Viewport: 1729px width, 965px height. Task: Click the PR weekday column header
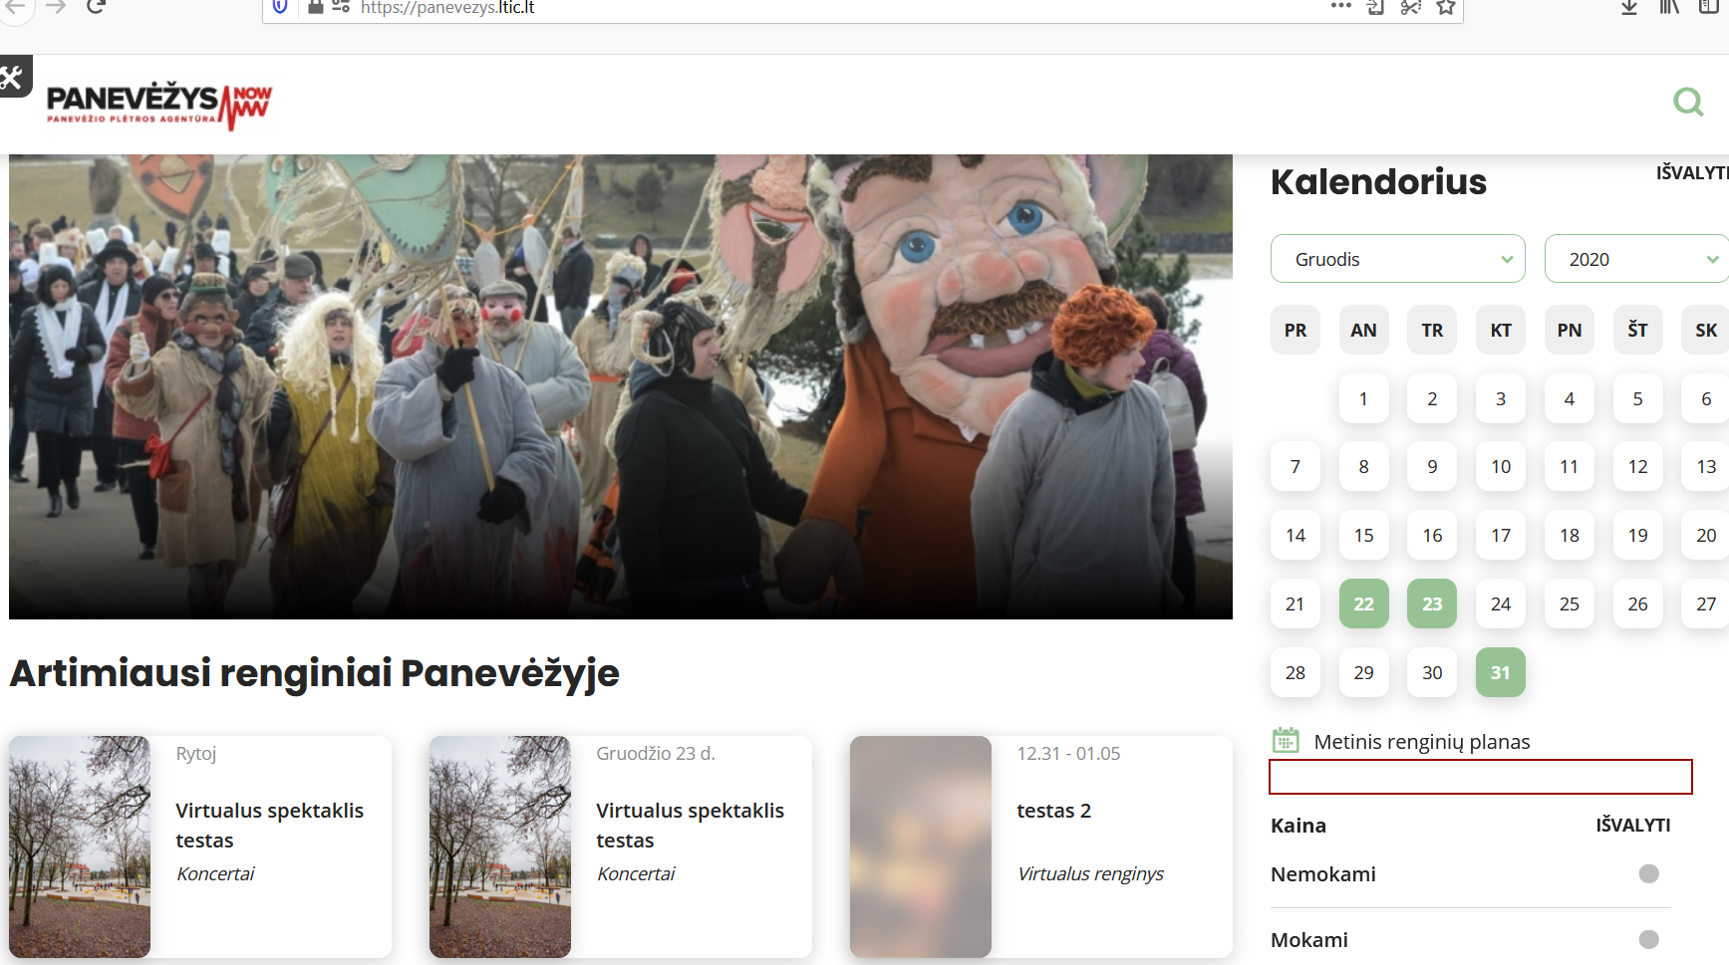[x=1295, y=330]
